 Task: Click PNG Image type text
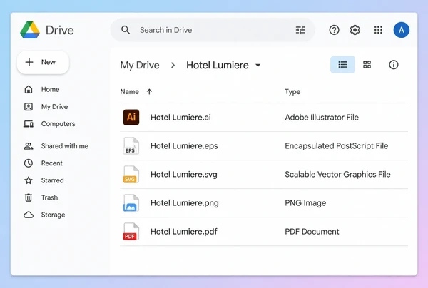tap(305, 203)
